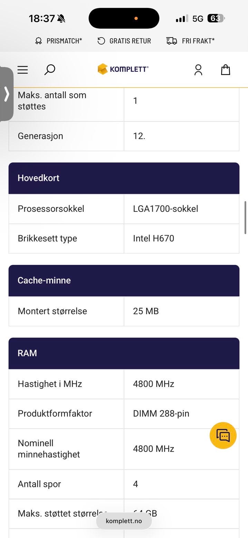Screen dimensions: 248x538
Task: Open the hamburger menu
Action: coord(22,70)
